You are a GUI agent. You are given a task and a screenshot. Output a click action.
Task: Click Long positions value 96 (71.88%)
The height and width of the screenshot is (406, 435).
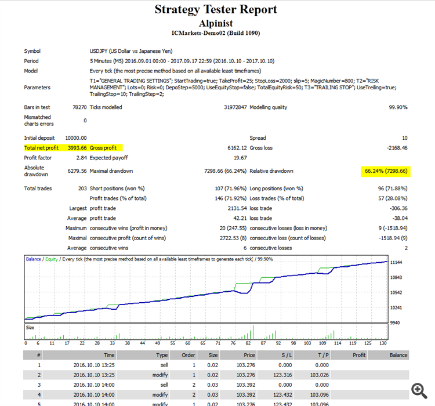click(x=393, y=188)
